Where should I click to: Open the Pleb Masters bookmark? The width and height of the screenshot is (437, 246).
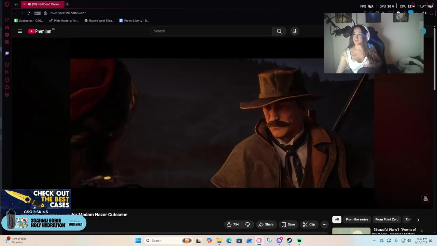[64, 20]
